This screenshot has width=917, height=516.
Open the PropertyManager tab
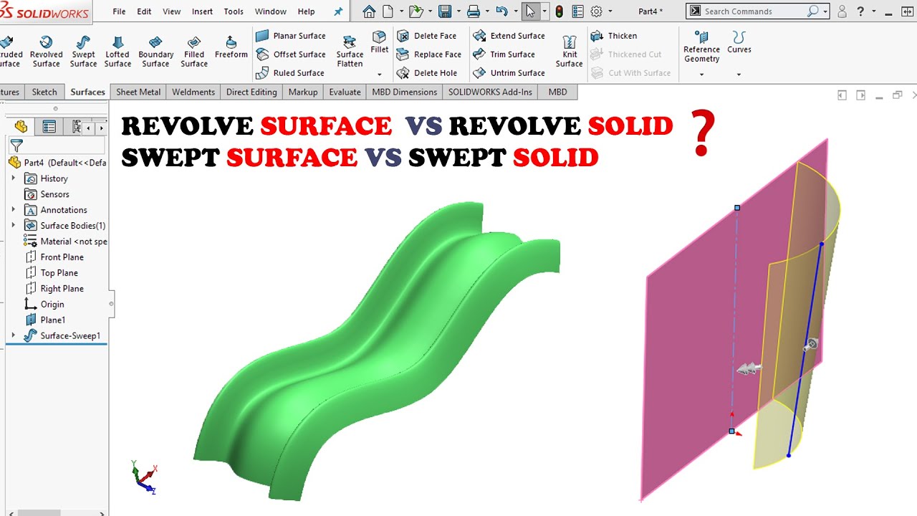click(x=49, y=127)
